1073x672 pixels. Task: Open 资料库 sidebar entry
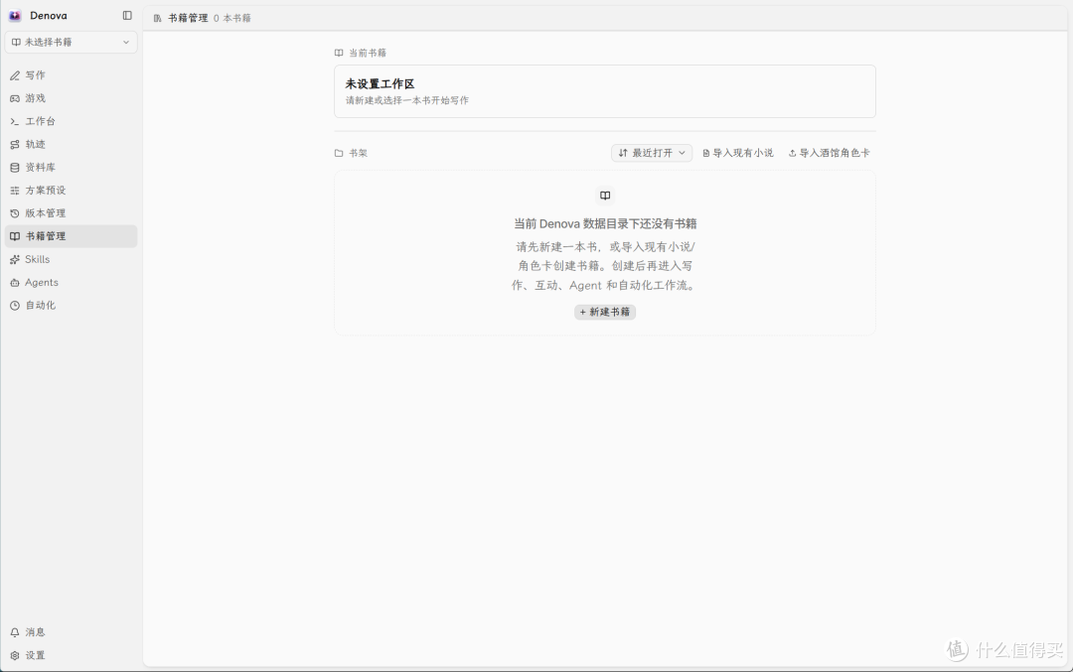[x=72, y=168]
